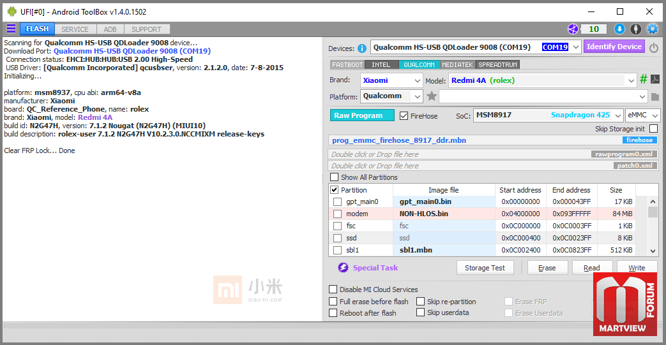
Task: Click the power icon next to Identify Device
Action: [654, 48]
